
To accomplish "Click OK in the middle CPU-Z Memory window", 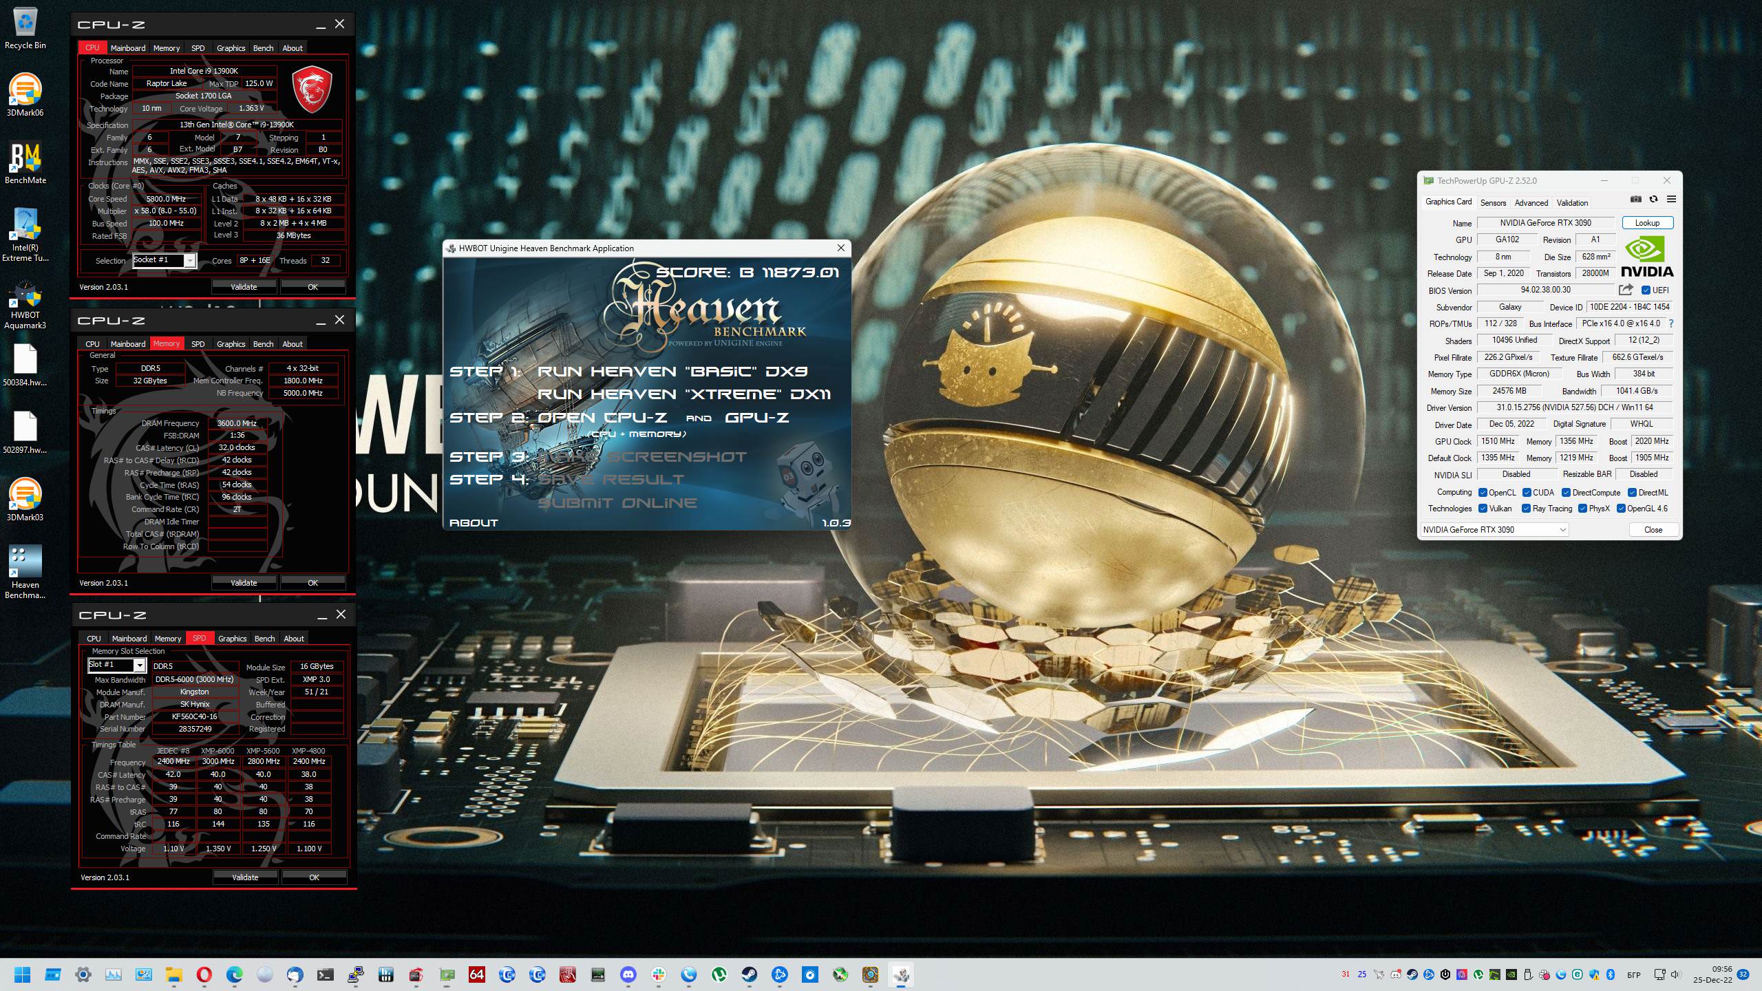I will coord(312,583).
